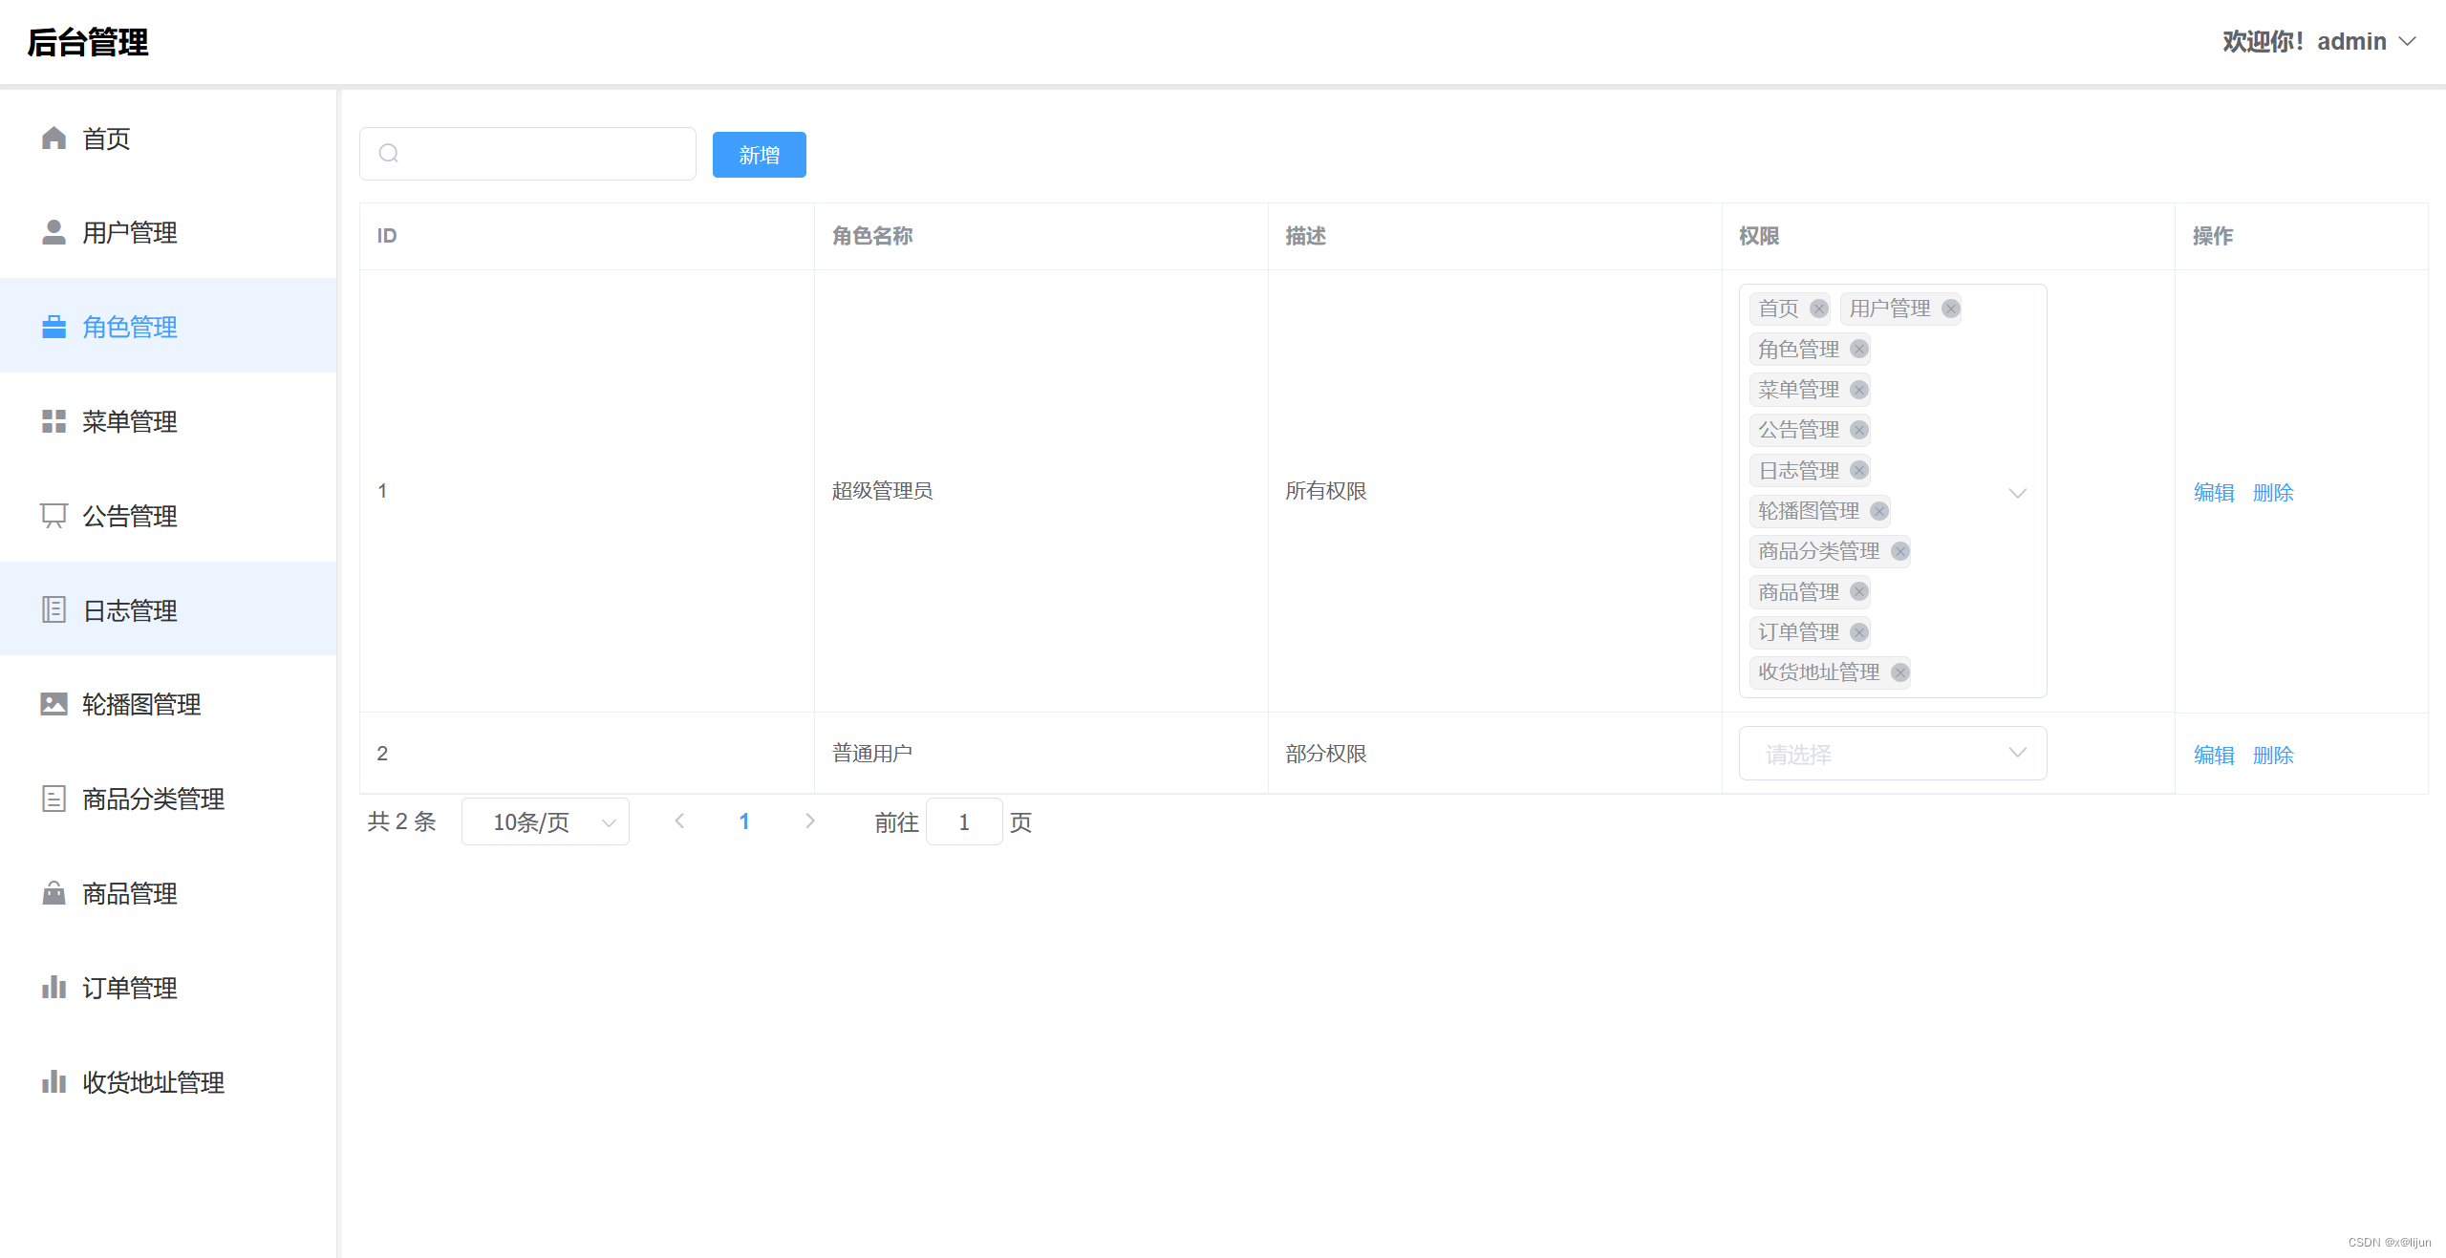
Task: Click 编辑 for the 超级管理员 row
Action: pyautogui.click(x=2214, y=493)
